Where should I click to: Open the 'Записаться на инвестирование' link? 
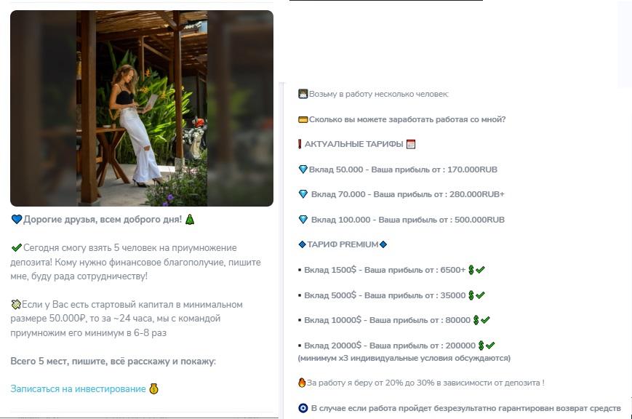tap(78, 388)
